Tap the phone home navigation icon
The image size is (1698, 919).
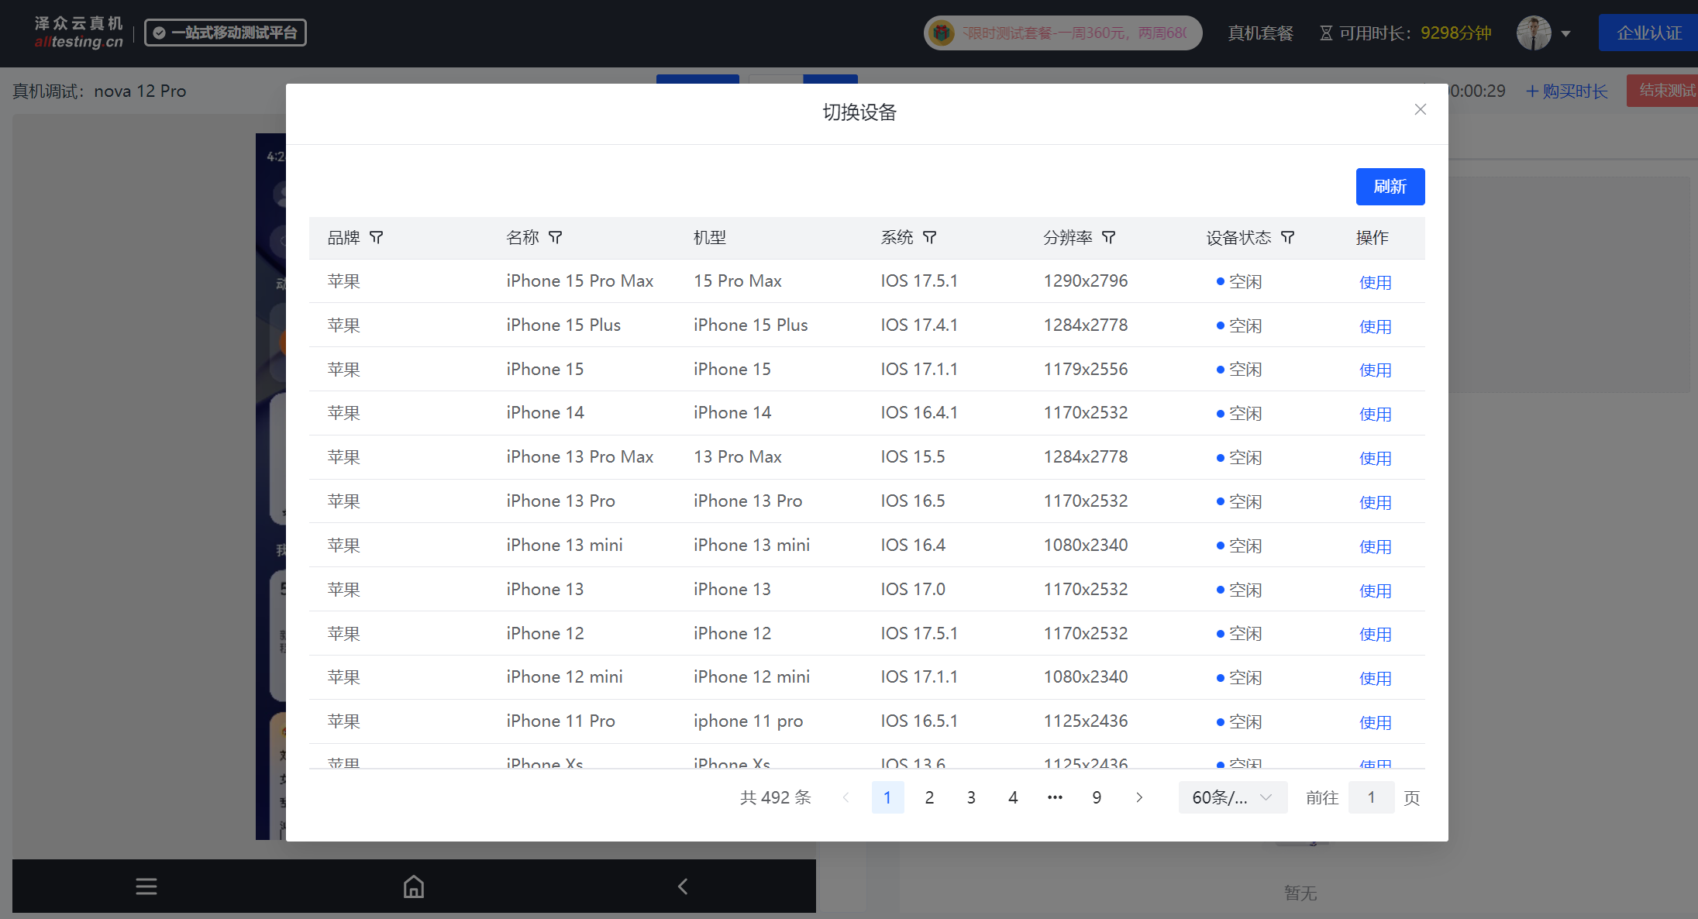click(414, 886)
